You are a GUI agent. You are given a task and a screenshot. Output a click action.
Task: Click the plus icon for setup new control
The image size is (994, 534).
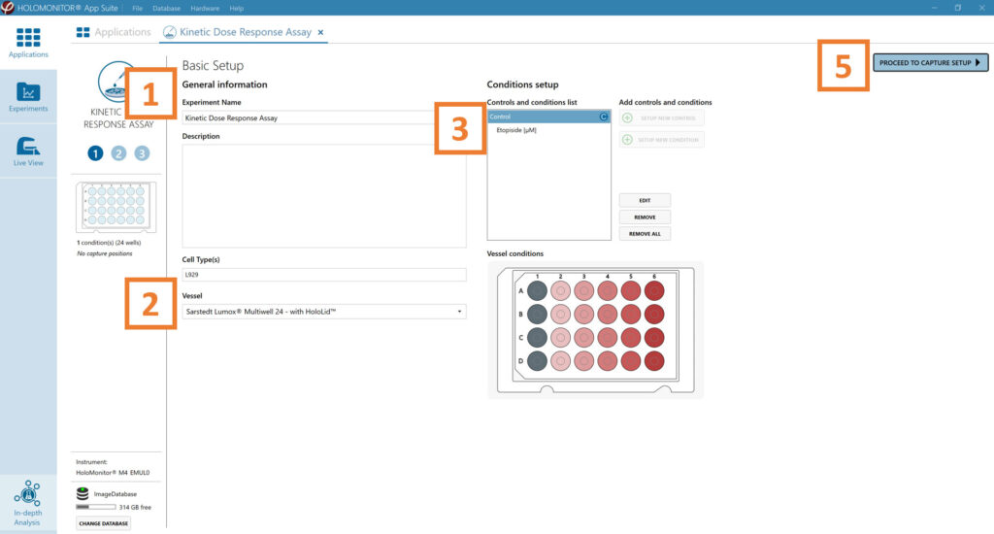(627, 117)
